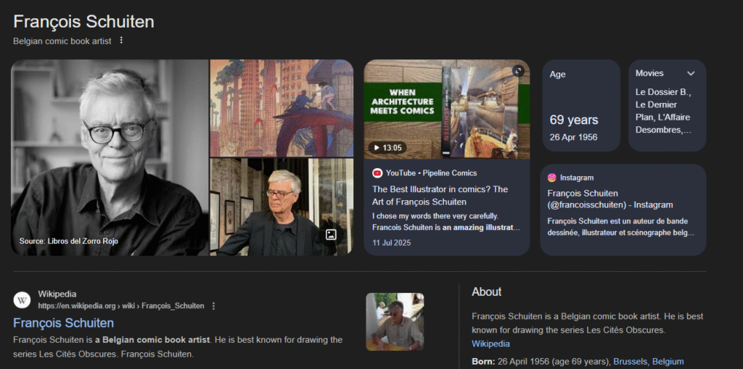Click the Instagram logo icon
The image size is (743, 369).
552,178
